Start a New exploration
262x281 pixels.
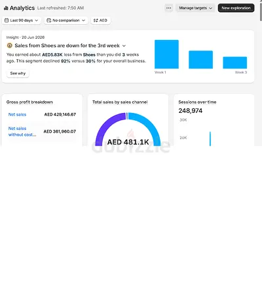click(x=236, y=8)
